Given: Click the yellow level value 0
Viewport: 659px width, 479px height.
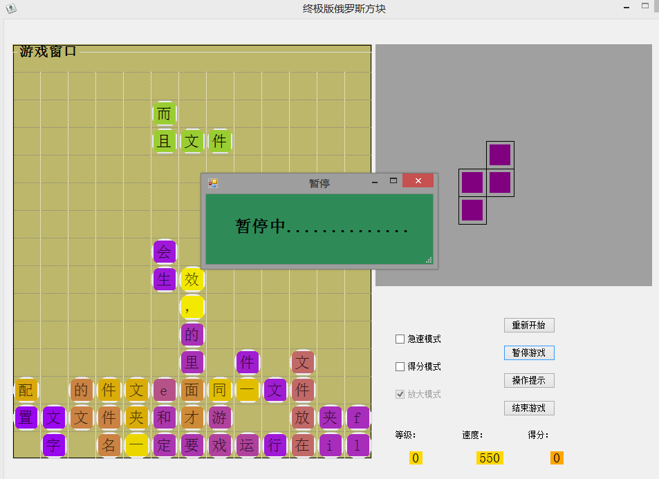Looking at the screenshot, I should coord(416,458).
